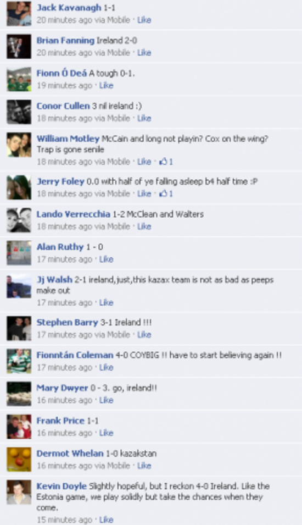This screenshot has width=302, height=525.
Task: Open Mary Dwyer's profile thumbnail
Action: (19, 394)
